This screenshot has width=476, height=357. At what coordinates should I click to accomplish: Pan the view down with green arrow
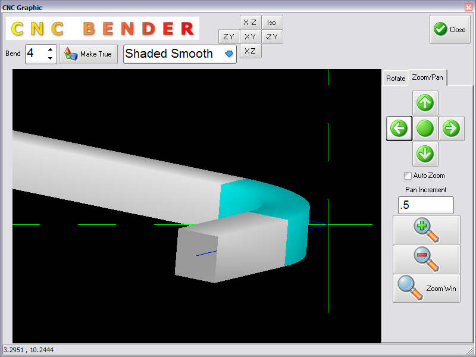pos(424,154)
